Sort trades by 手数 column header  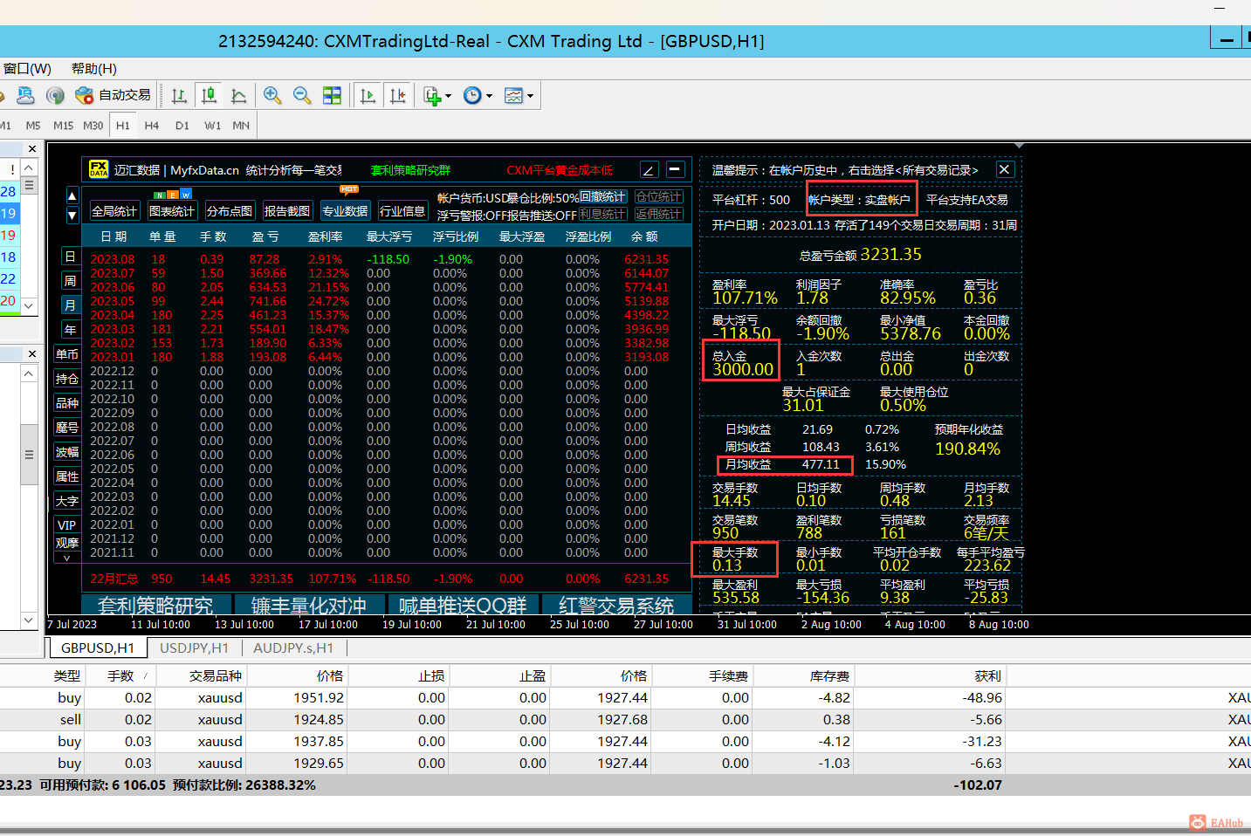pos(120,676)
